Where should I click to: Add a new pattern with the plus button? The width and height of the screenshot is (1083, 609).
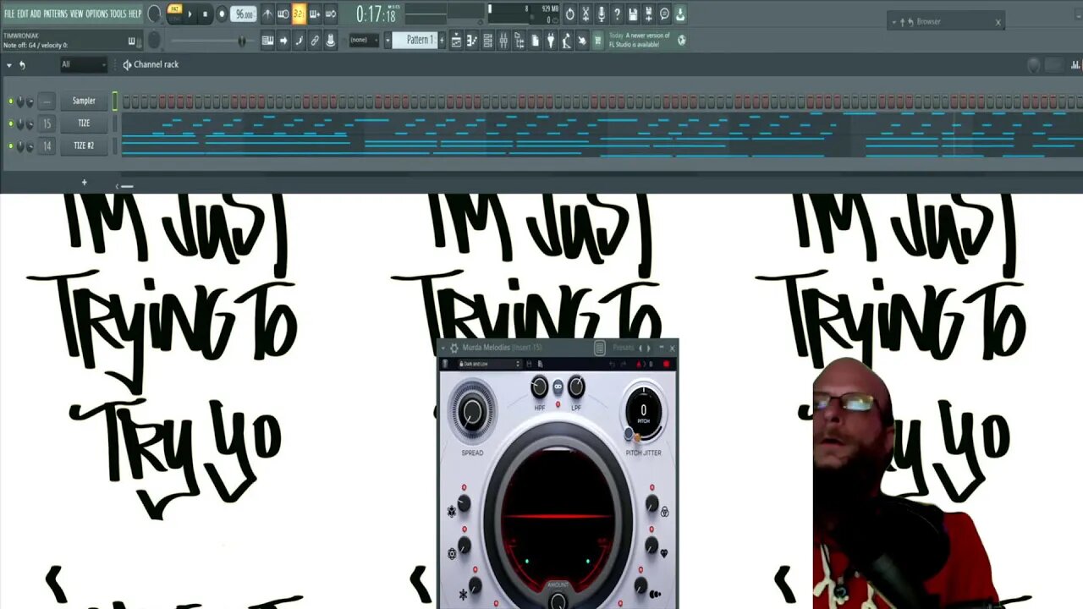click(x=442, y=40)
